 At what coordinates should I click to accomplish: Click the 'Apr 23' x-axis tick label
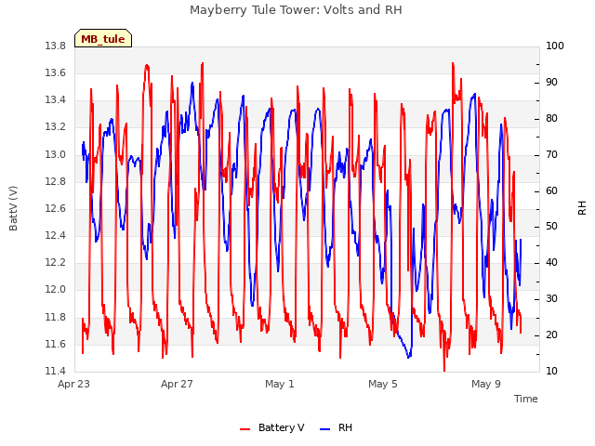click(73, 384)
